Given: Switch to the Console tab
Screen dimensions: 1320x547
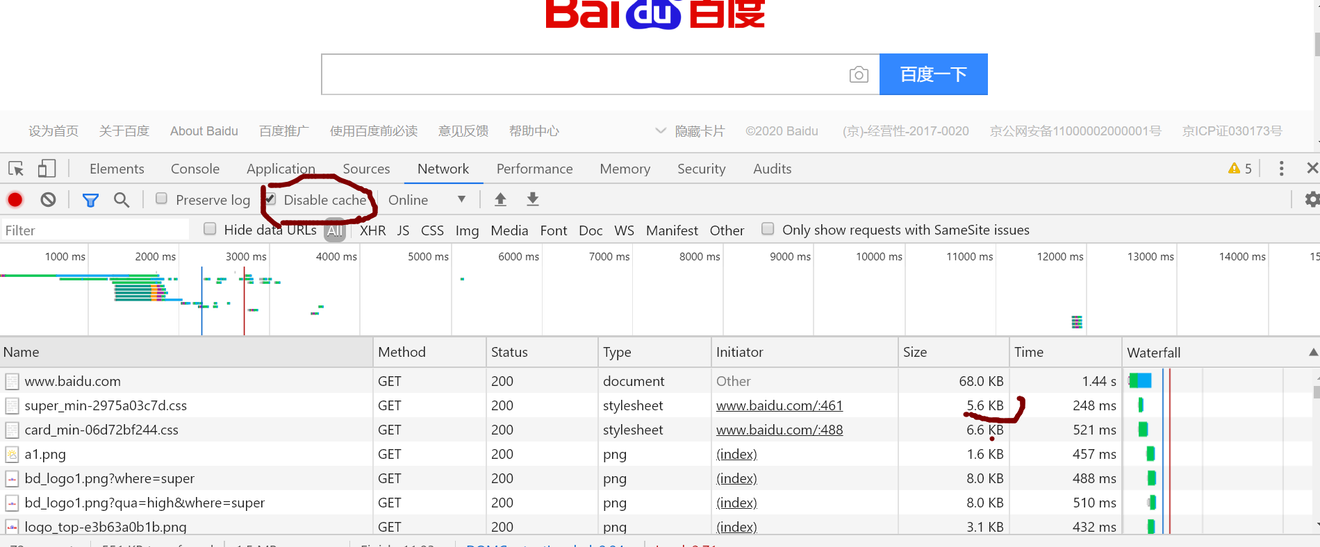Looking at the screenshot, I should click(195, 169).
